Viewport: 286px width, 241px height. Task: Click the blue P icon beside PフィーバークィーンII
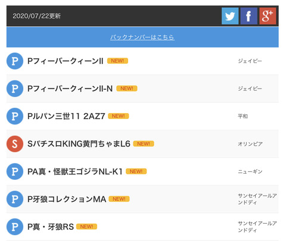click(15, 61)
